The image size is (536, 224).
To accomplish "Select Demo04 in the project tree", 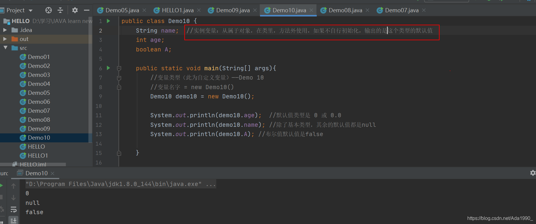I will coord(39,84).
